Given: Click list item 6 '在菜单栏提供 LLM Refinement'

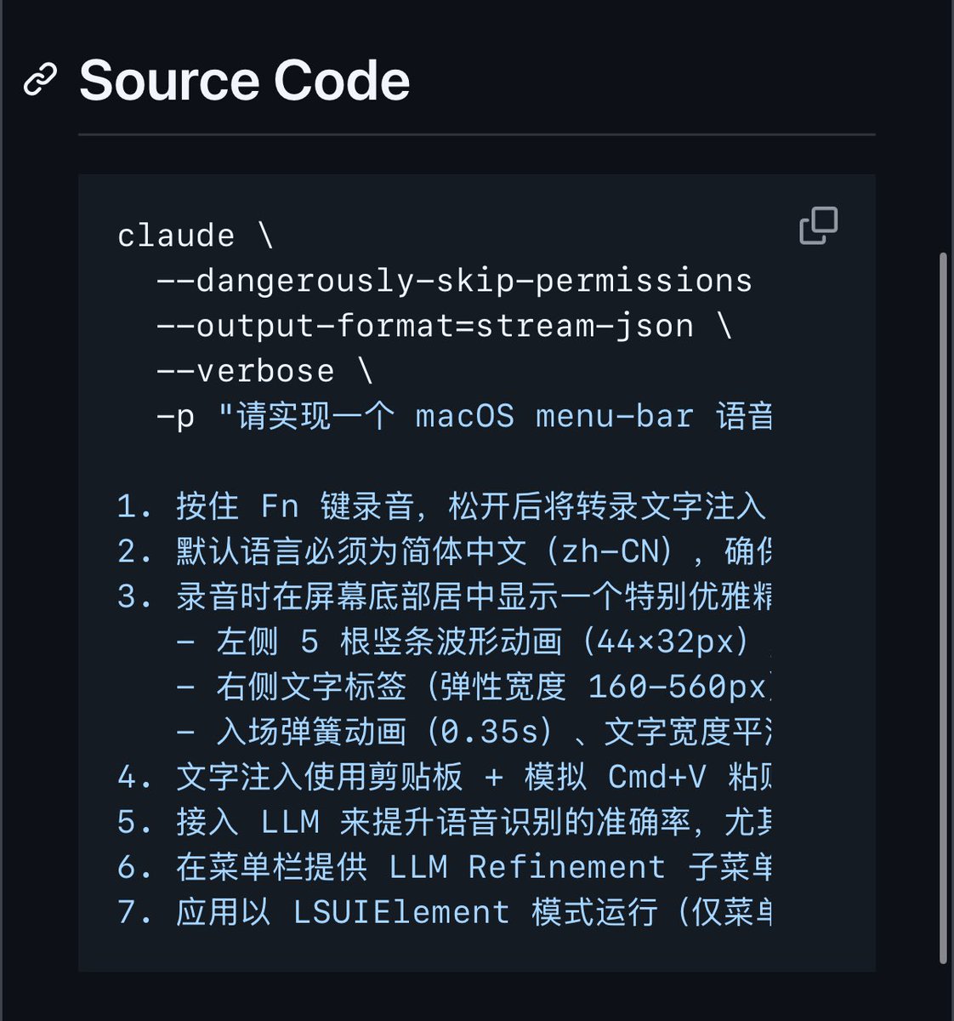Looking at the screenshot, I should pos(444,867).
